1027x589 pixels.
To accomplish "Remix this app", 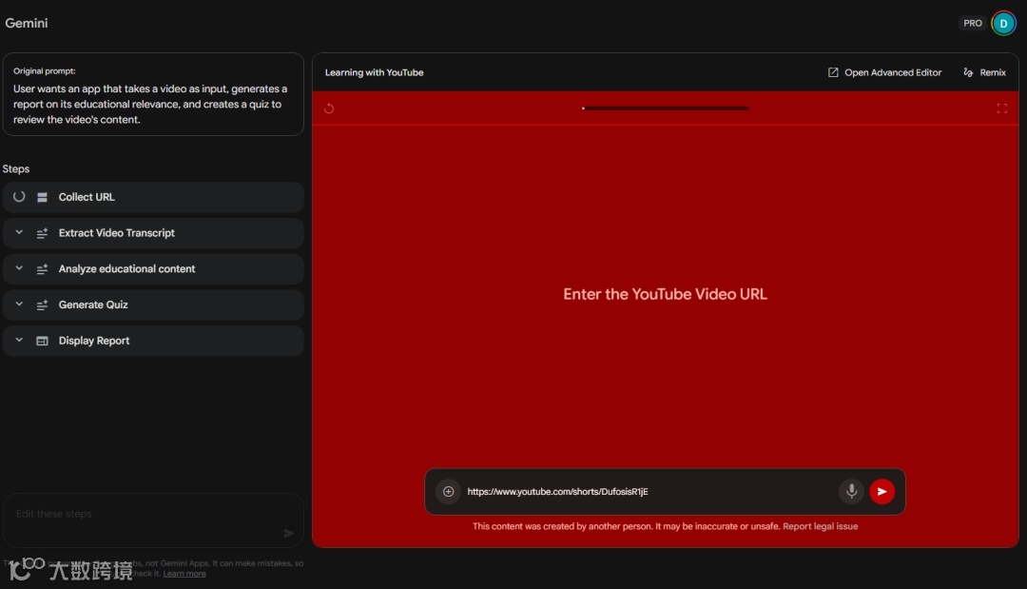I will tap(984, 72).
